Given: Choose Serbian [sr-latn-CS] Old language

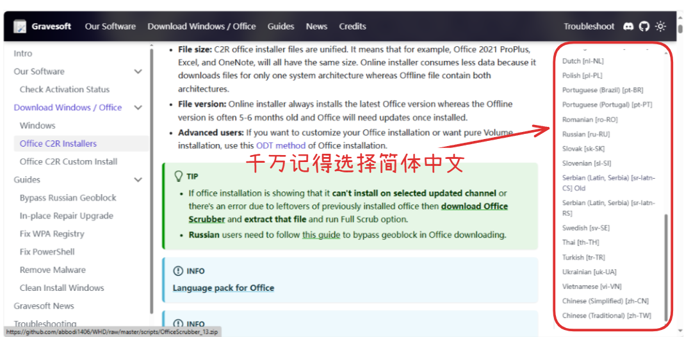Looking at the screenshot, I should click(608, 183).
